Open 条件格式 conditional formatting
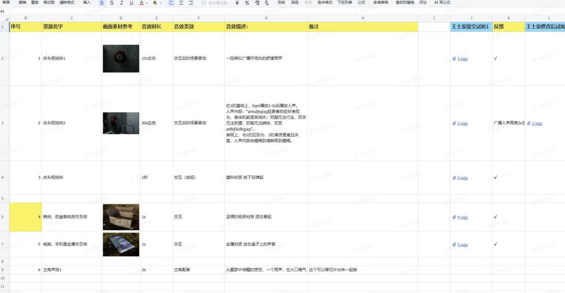 pos(325,3)
